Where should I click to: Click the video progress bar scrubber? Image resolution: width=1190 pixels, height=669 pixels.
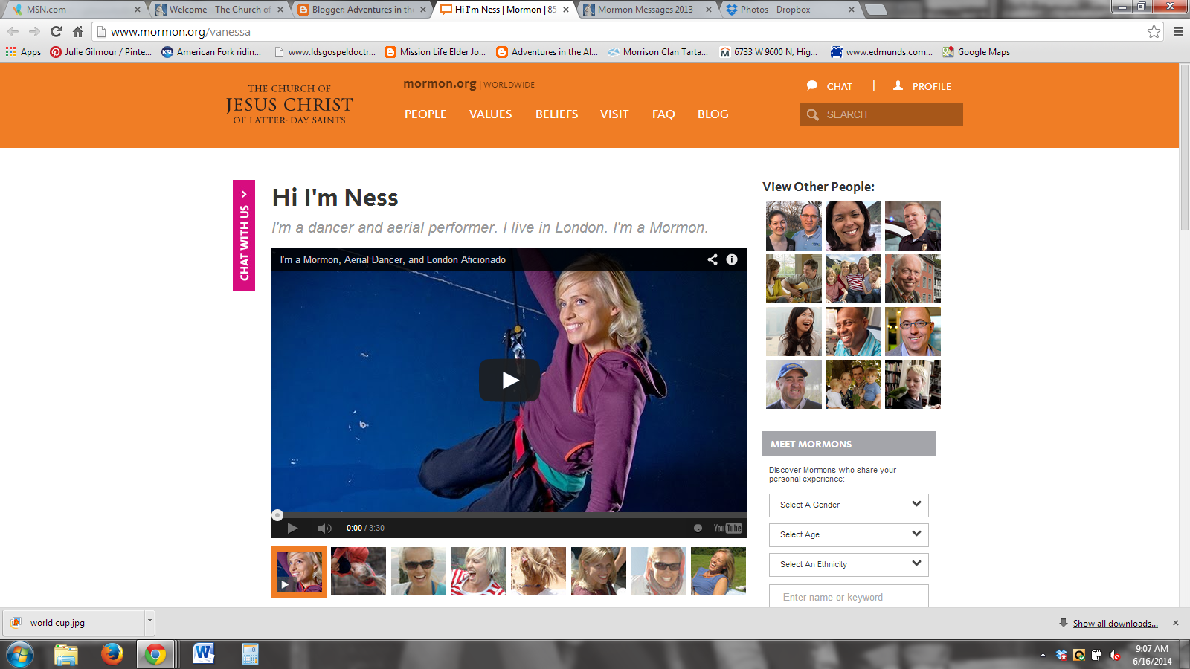tap(277, 514)
